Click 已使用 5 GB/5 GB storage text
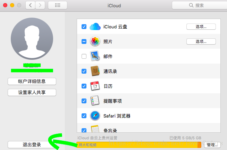The image size is (227, 150). click(185, 138)
